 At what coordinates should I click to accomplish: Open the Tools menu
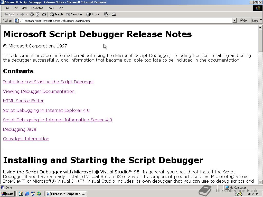(x=50, y=8)
